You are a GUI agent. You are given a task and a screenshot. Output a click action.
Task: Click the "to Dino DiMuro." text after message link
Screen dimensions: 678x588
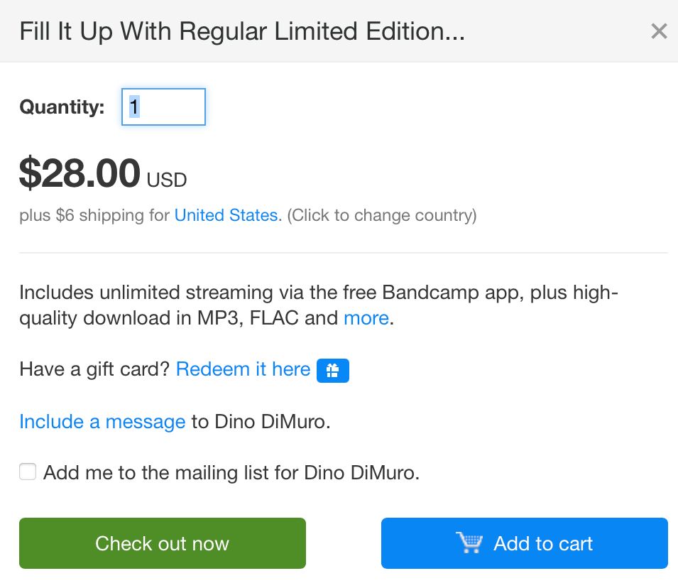(x=261, y=422)
